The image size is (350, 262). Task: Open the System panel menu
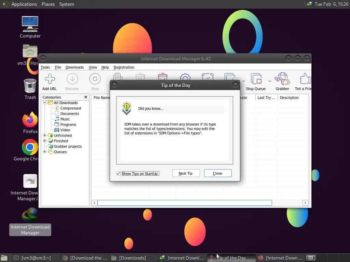pyautogui.click(x=67, y=4)
